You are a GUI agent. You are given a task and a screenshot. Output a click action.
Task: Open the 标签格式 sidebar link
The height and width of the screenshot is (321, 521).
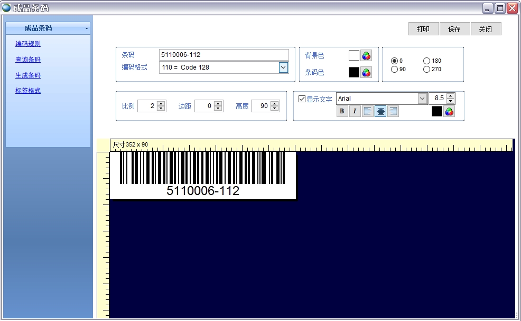point(27,91)
